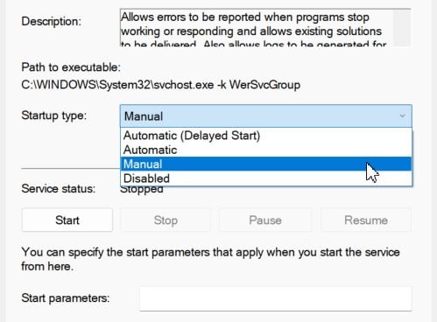Collapse dropdown using the chevron arrow
The width and height of the screenshot is (437, 322).
402,116
